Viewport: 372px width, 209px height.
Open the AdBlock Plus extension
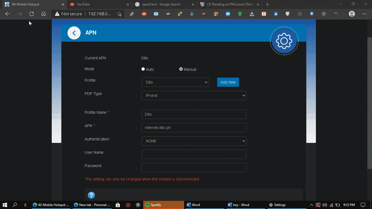(144, 14)
